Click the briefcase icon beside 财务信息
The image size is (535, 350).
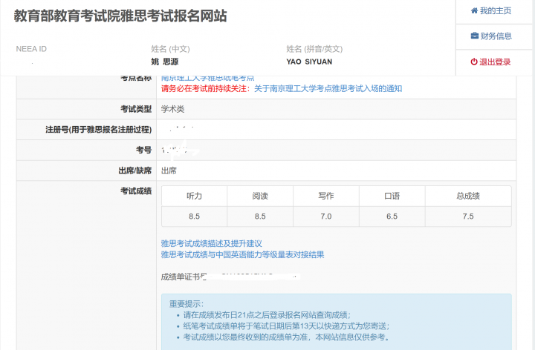[474, 36]
